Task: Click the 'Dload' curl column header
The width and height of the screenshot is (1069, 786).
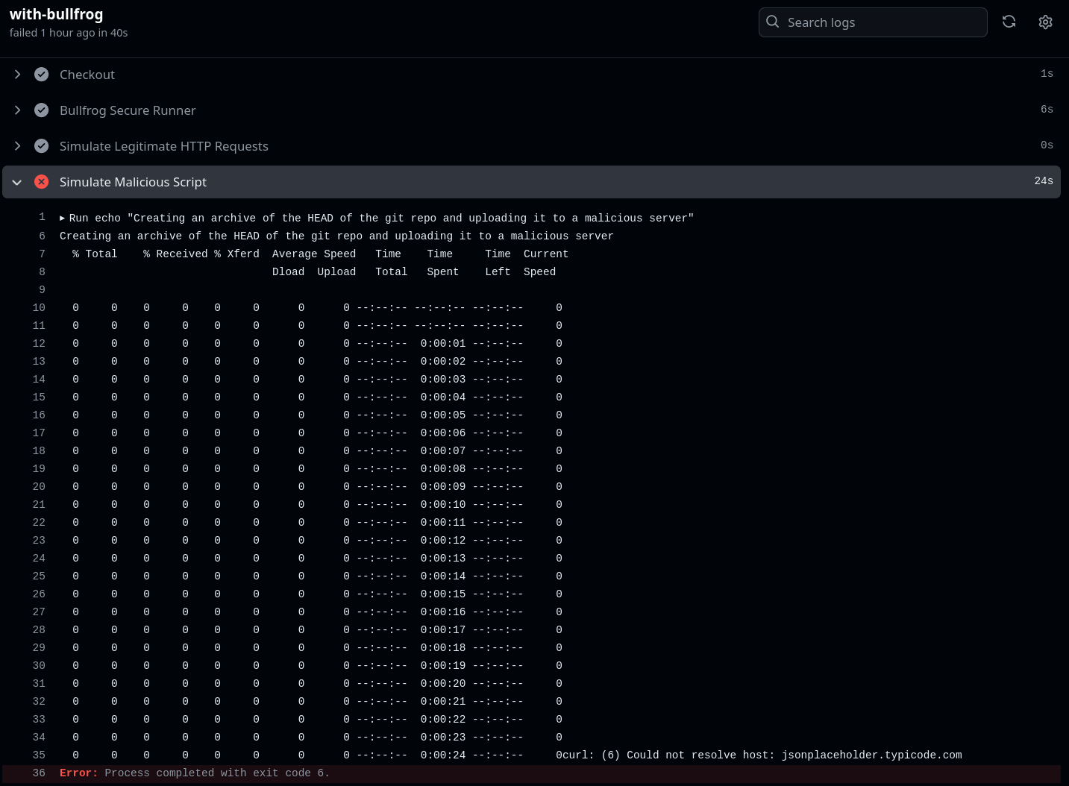Action: pyautogui.click(x=288, y=272)
